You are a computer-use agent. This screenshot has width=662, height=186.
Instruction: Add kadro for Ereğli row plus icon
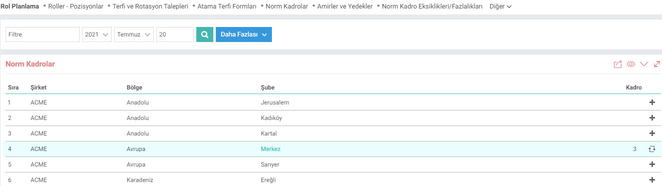pyautogui.click(x=652, y=179)
